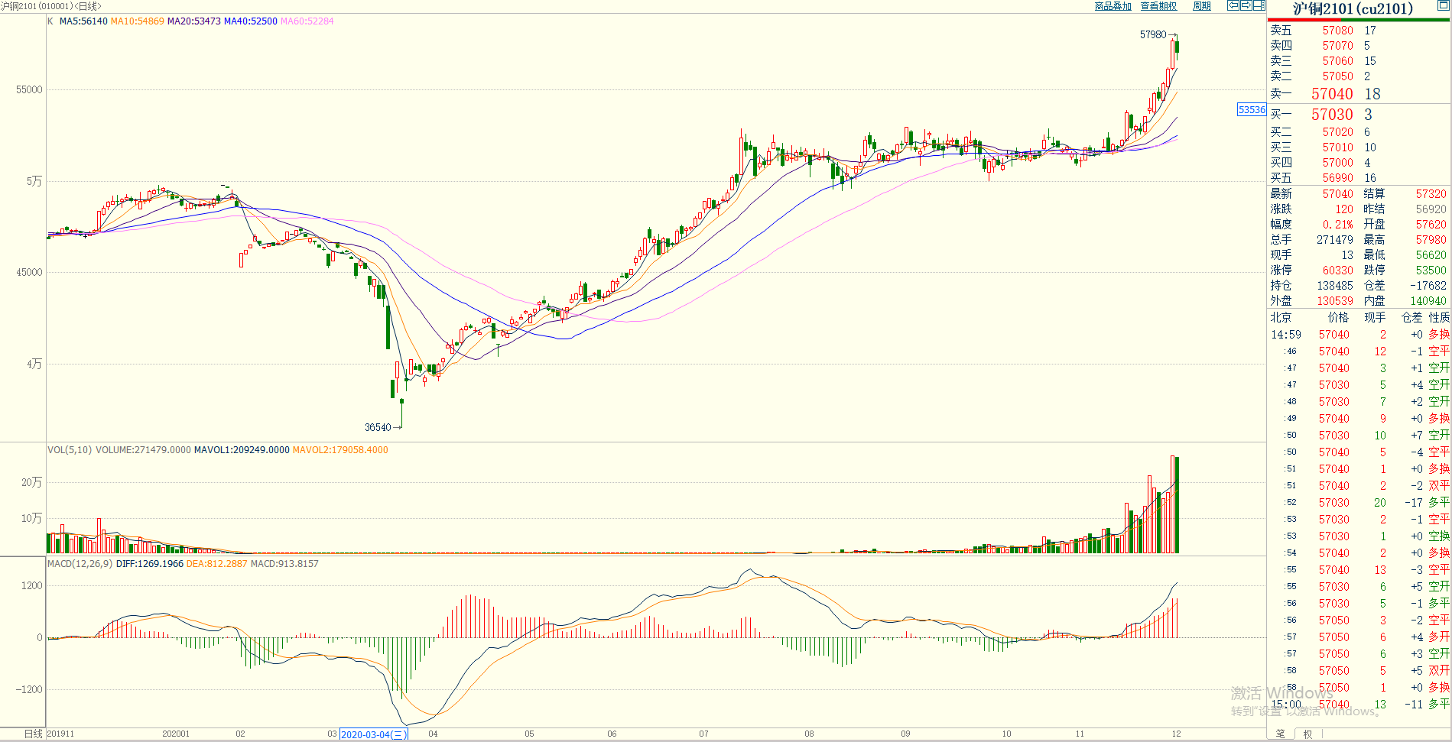The image size is (1452, 742).
Task: Switch to the 笔 tab
Action: (1280, 734)
